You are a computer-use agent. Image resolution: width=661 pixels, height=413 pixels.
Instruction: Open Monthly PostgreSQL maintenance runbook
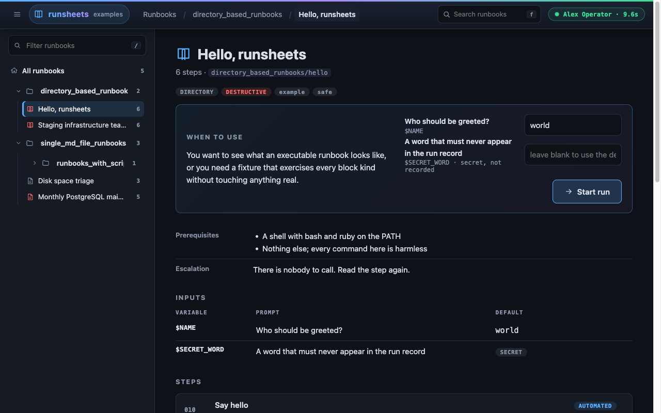(x=84, y=197)
